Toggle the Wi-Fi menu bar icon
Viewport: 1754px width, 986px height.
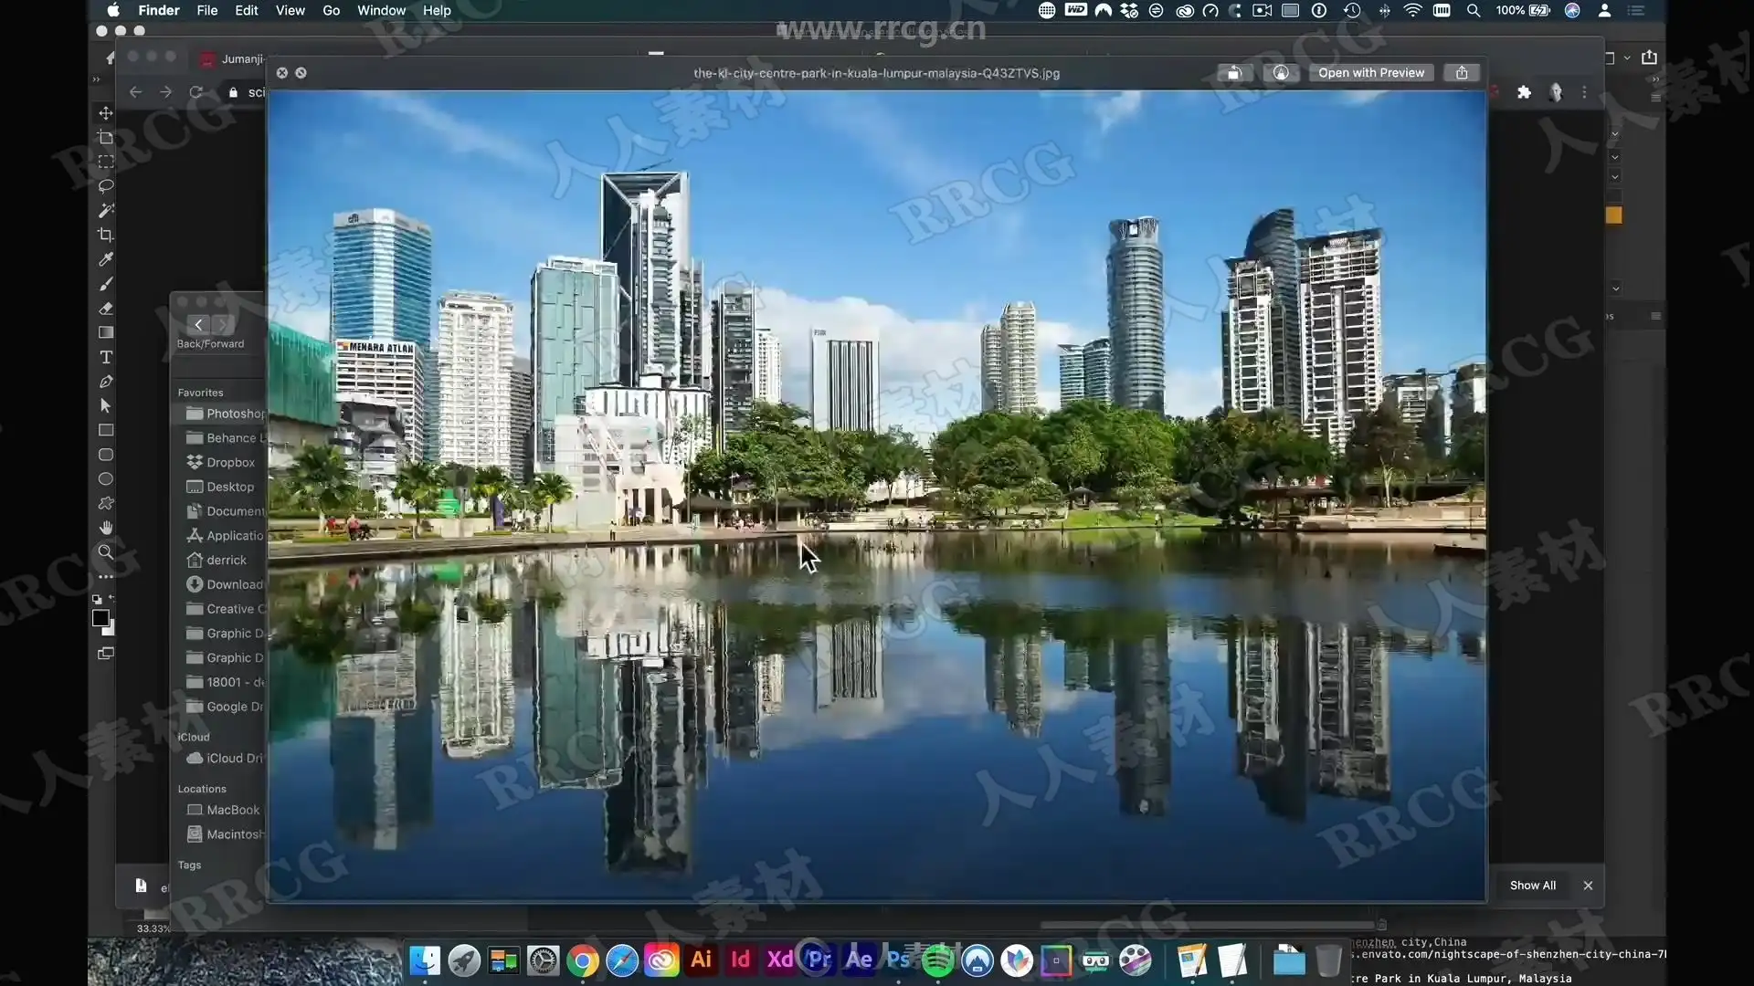point(1412,10)
